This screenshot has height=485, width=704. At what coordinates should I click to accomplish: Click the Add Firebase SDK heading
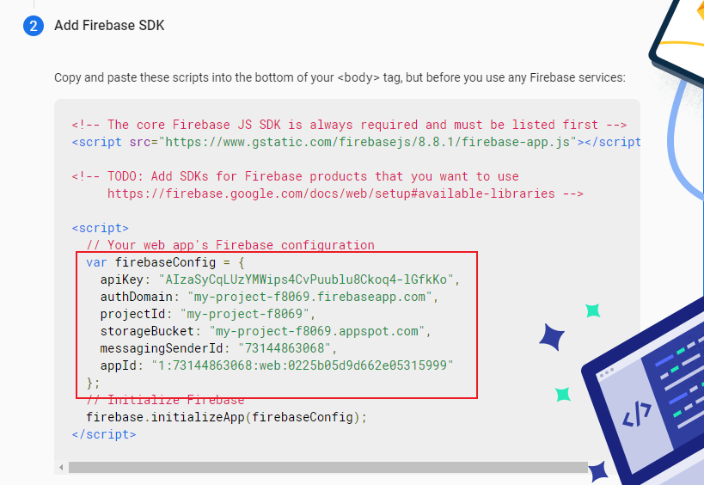[x=109, y=25]
